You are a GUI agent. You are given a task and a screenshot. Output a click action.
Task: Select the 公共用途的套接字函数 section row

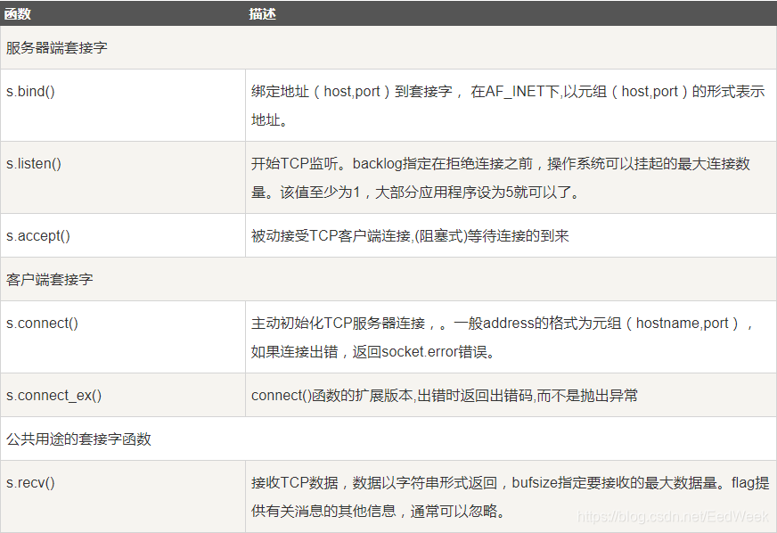pos(388,439)
